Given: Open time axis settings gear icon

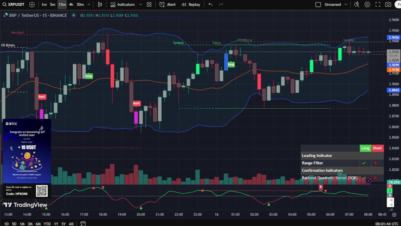Looking at the screenshot, I should point(394,214).
